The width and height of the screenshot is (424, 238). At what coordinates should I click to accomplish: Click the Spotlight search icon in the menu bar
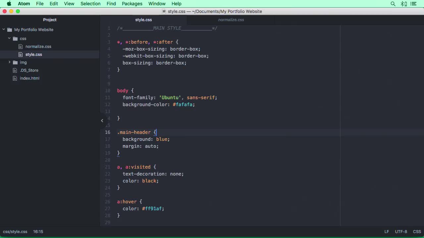click(x=393, y=4)
